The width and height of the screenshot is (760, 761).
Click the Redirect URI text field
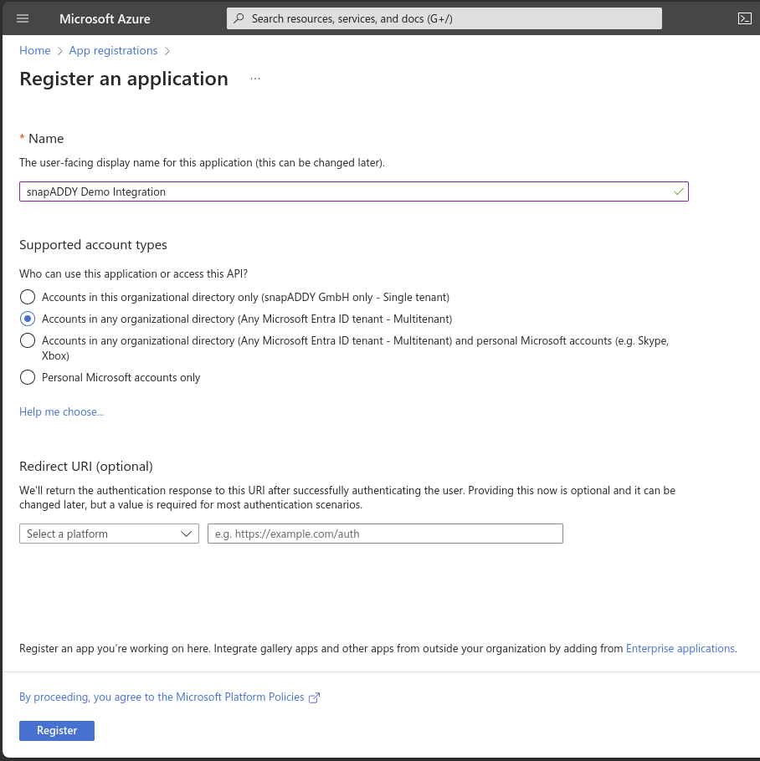385,533
